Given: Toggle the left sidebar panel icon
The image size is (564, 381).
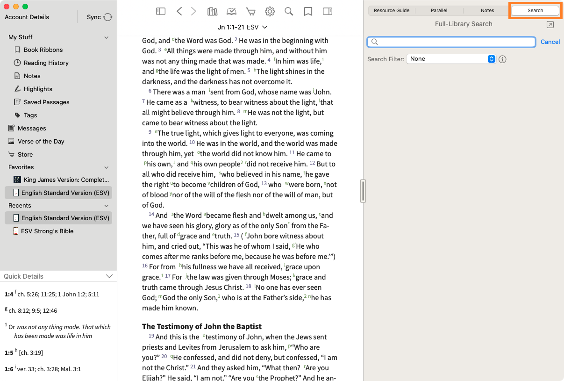Looking at the screenshot, I should pyautogui.click(x=161, y=12).
